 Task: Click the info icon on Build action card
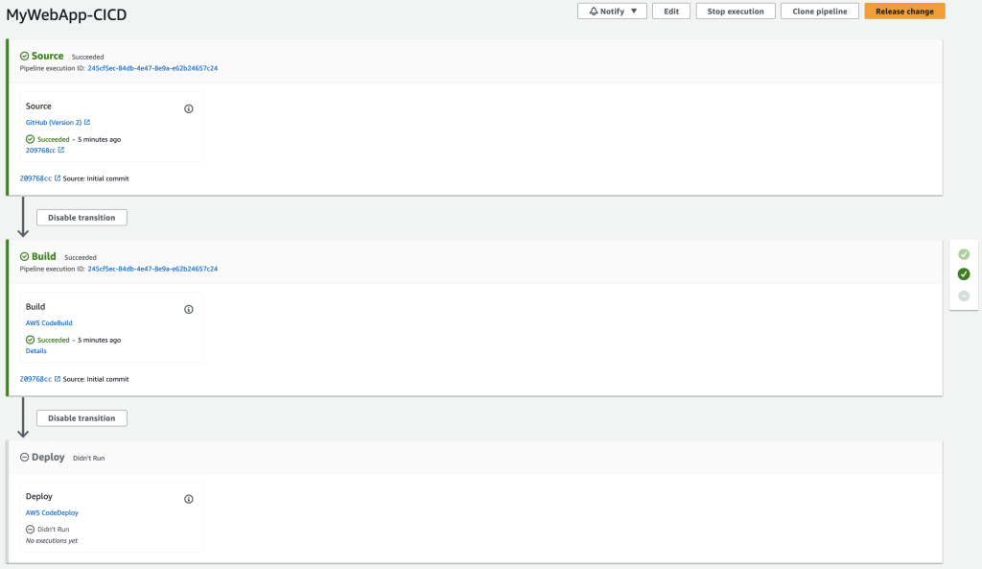tap(189, 310)
